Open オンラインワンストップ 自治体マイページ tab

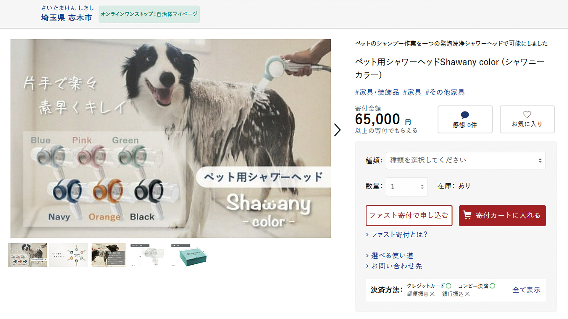click(x=149, y=14)
